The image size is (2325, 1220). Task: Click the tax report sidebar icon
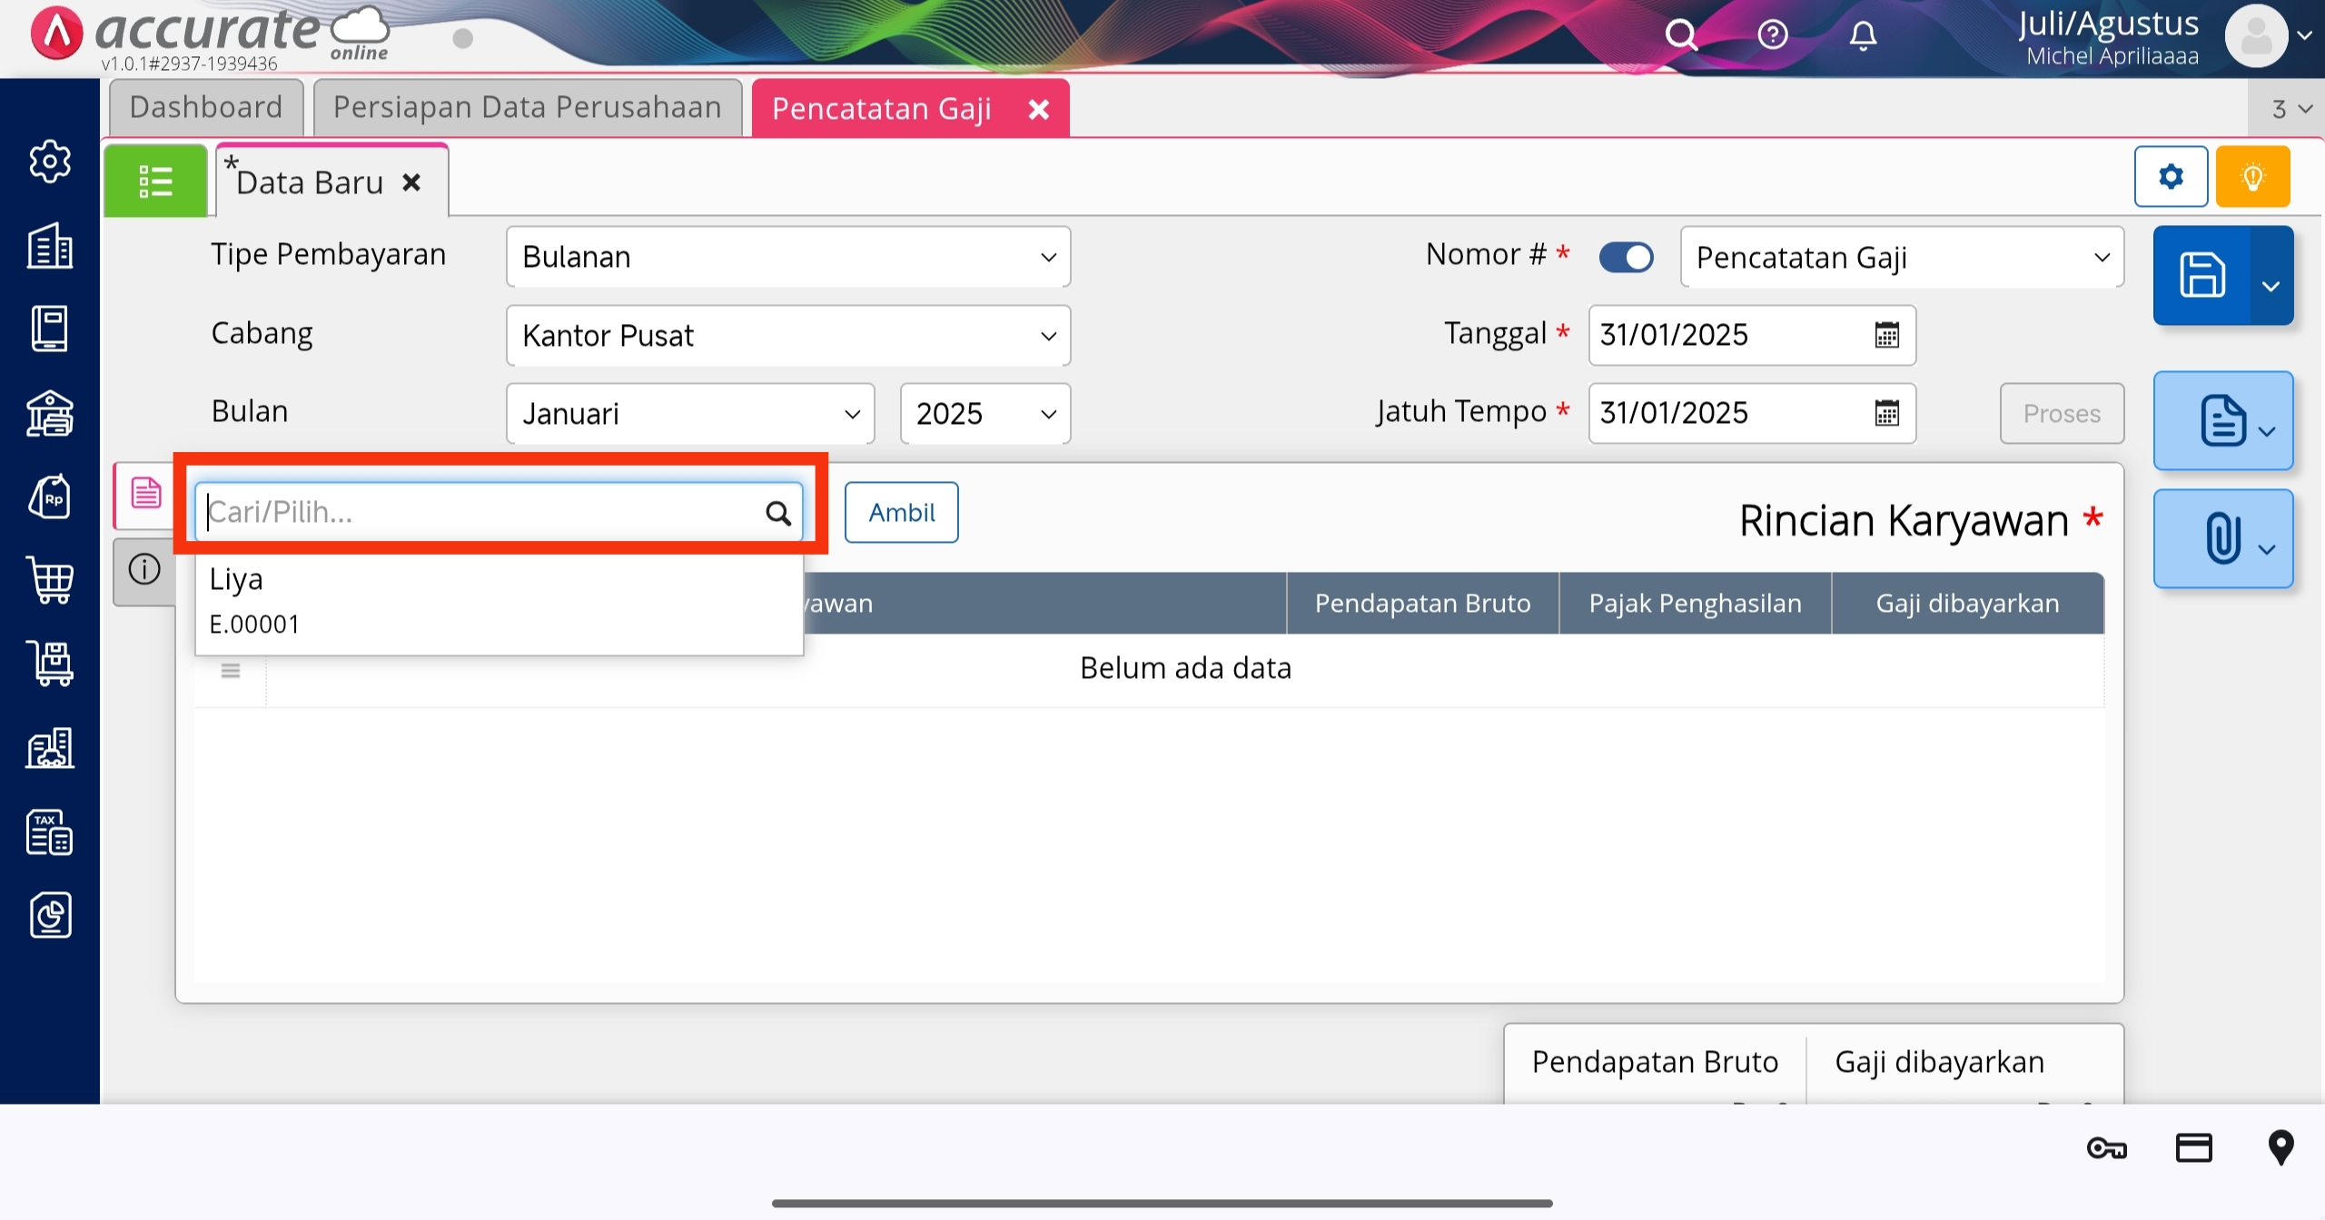coord(50,832)
